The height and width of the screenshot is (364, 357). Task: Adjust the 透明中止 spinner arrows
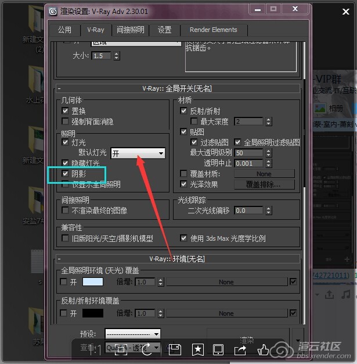point(268,163)
